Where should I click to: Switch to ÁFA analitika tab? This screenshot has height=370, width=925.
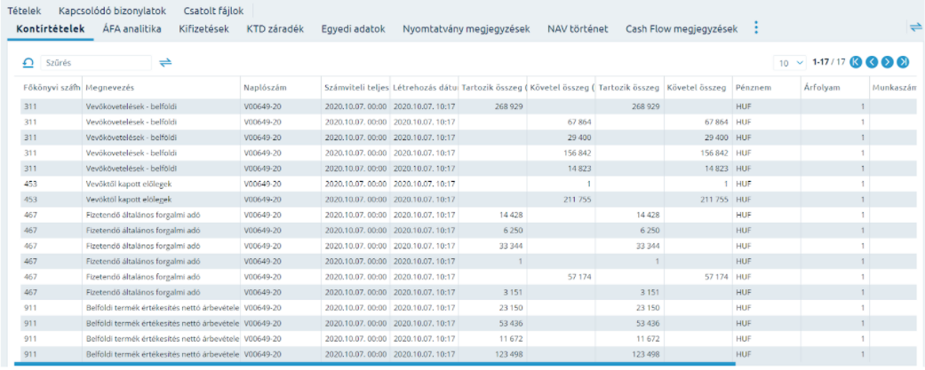132,29
